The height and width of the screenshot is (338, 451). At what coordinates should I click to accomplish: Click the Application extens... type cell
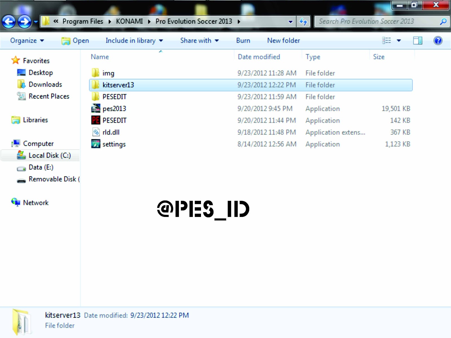(x=335, y=132)
